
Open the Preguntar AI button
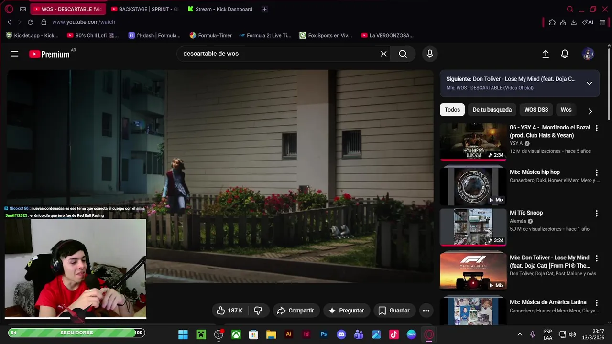point(347,311)
